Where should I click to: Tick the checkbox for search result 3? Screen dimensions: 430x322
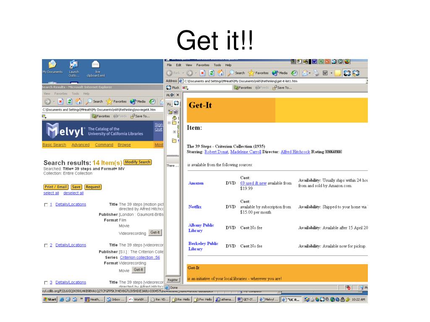pyautogui.click(x=46, y=283)
